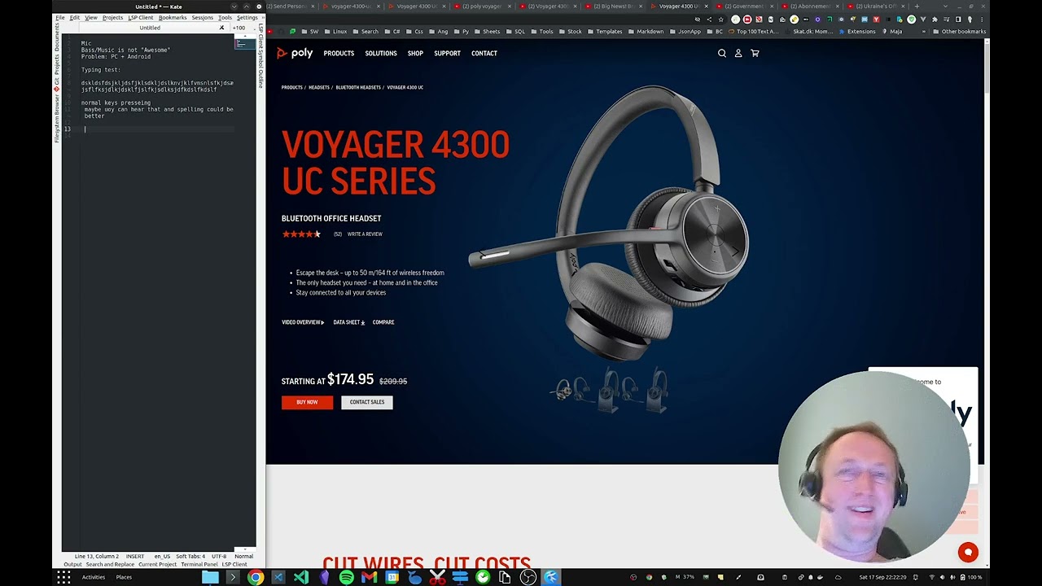Open the VIDEO OVERVIEW link
Viewport: 1042px width, 586px height.
[302, 322]
